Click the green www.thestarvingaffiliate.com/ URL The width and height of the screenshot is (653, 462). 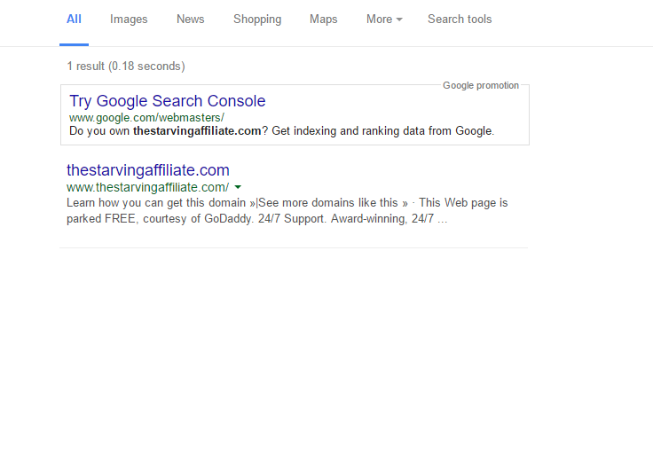(147, 187)
